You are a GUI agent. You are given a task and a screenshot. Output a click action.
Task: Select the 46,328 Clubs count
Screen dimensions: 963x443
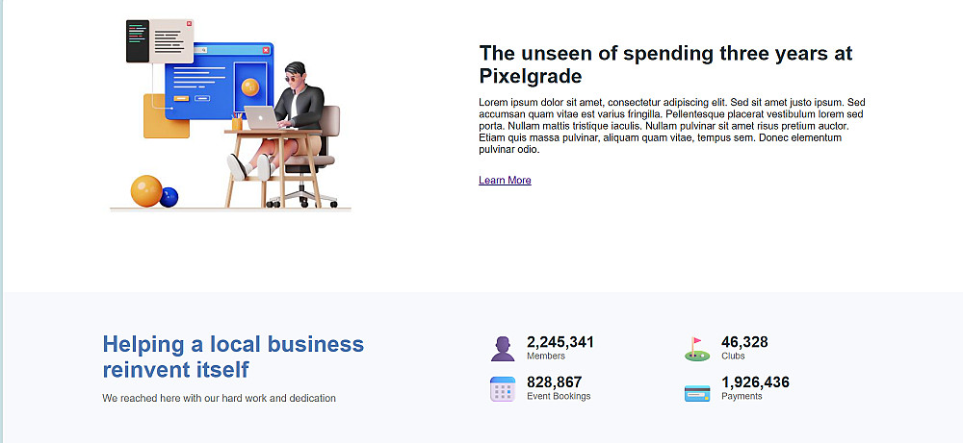tap(744, 342)
